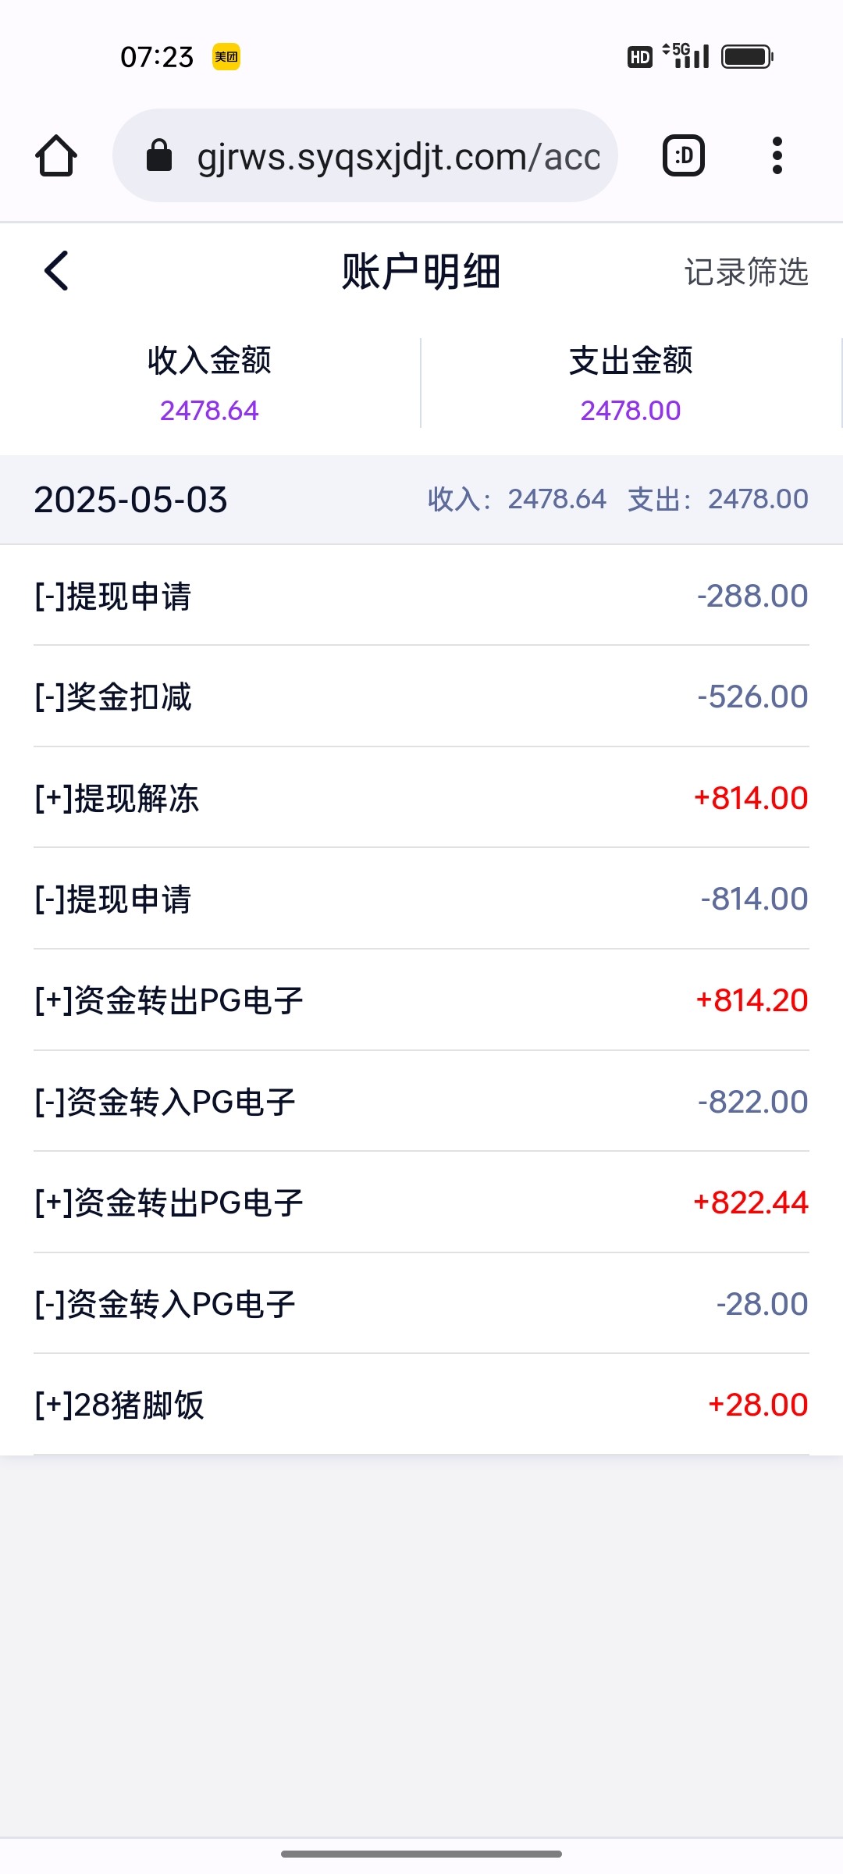843x1874 pixels.
Task: Tap the 5G signal indicator
Action: point(686,55)
